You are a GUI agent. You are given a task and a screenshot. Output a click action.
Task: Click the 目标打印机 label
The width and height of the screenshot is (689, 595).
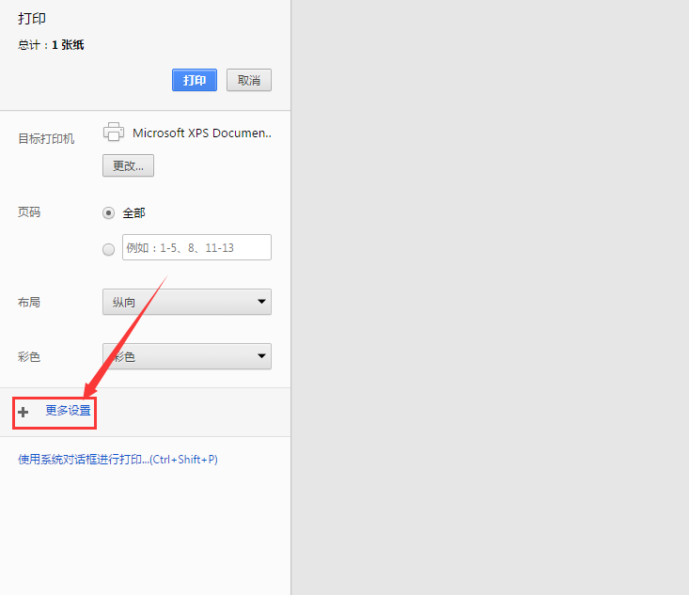[x=46, y=139]
